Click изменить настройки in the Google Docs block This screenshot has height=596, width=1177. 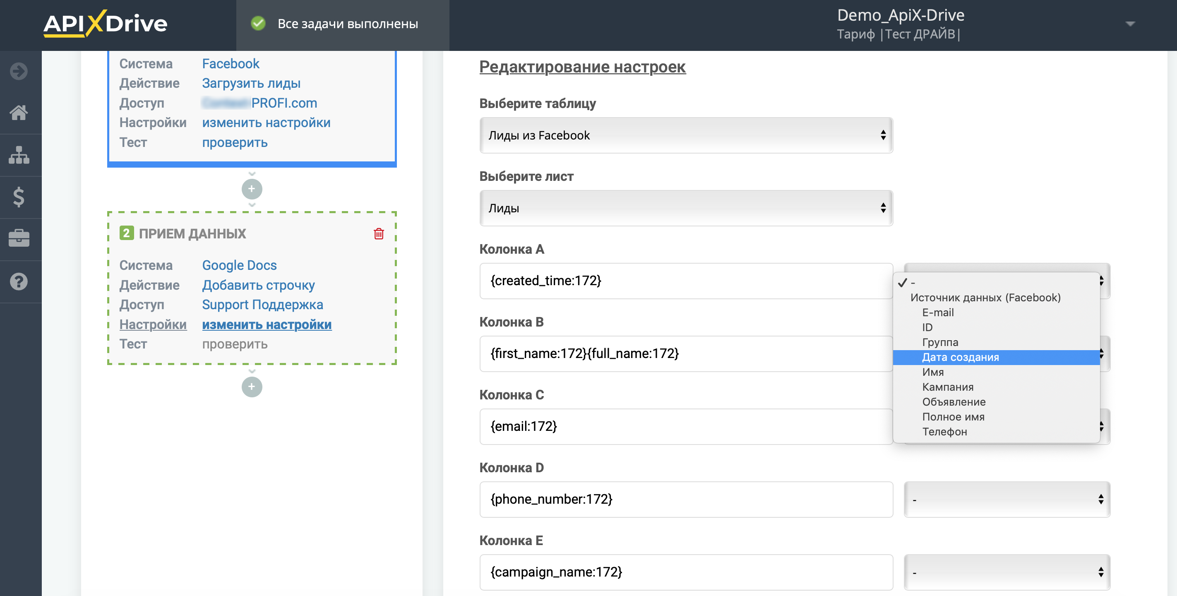point(267,324)
